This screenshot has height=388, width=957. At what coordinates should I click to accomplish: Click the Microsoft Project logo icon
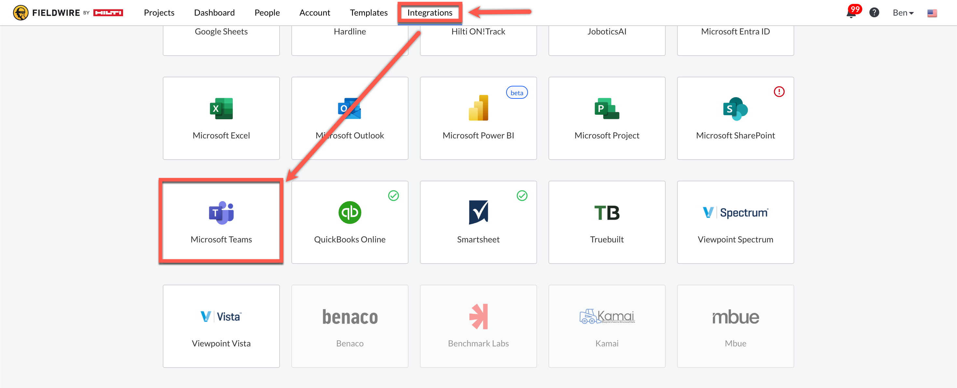606,109
